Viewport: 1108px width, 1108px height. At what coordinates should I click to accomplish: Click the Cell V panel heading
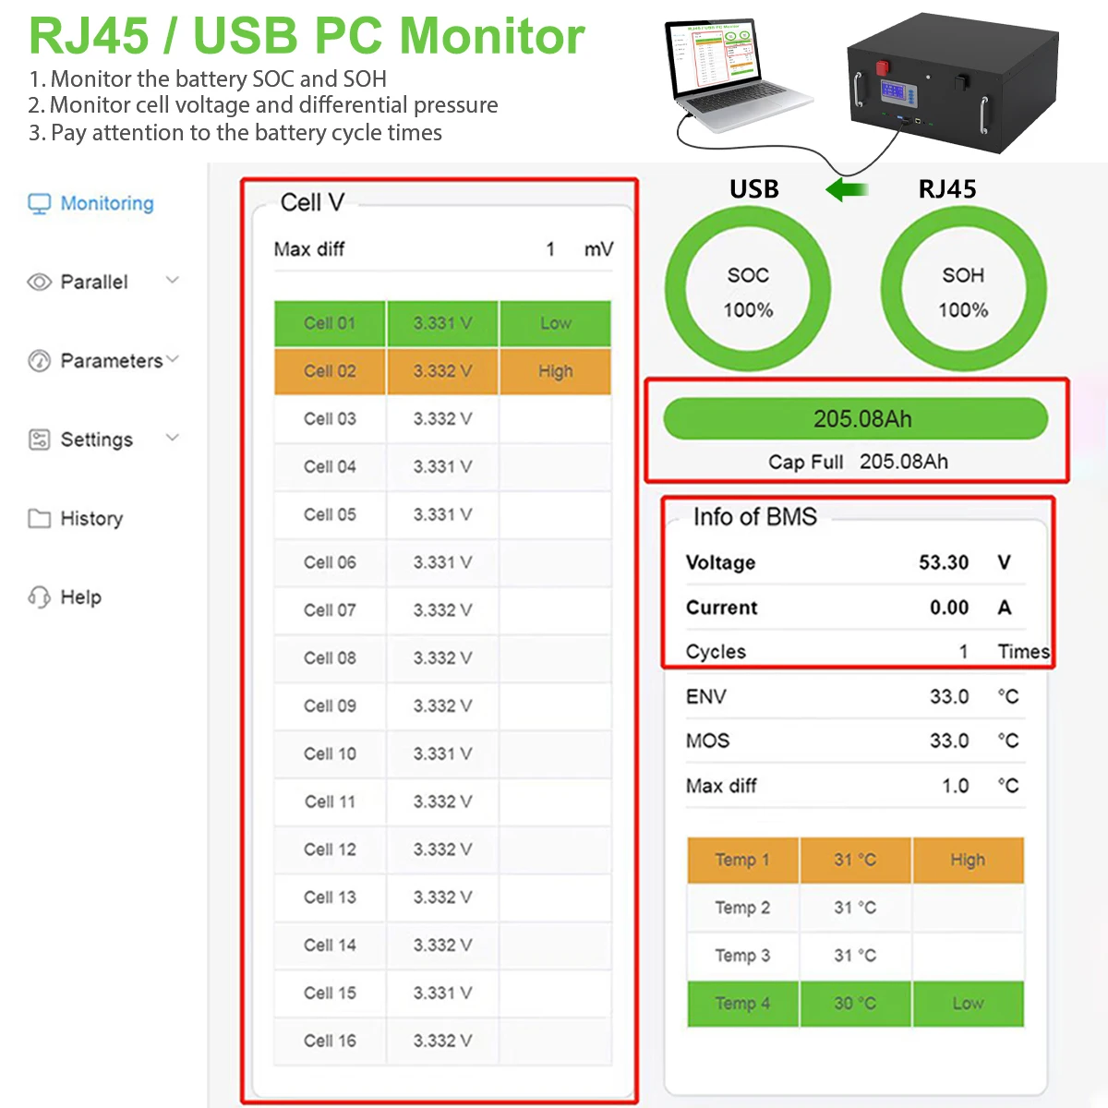(x=312, y=203)
